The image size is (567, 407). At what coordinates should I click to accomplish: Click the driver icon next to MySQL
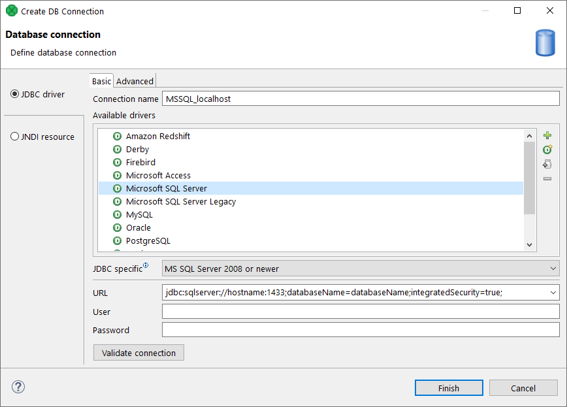click(x=118, y=214)
